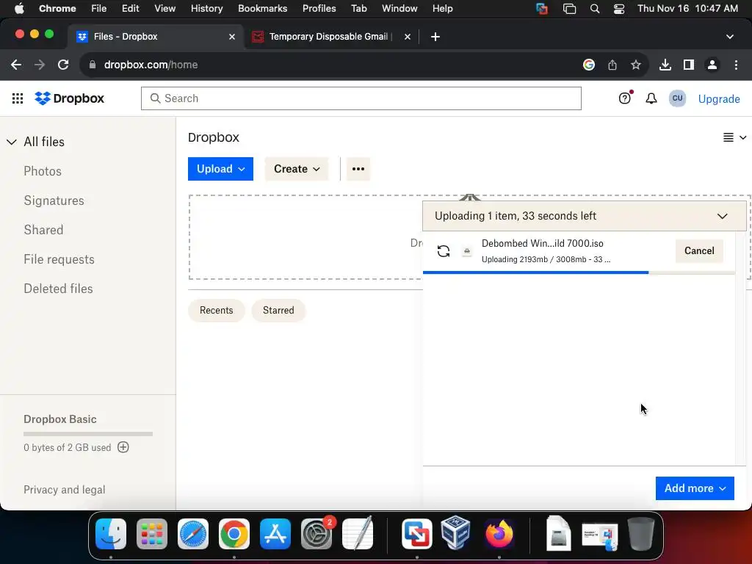The image size is (752, 564).
Task: Bookmark this page with the star icon
Action: click(635, 65)
